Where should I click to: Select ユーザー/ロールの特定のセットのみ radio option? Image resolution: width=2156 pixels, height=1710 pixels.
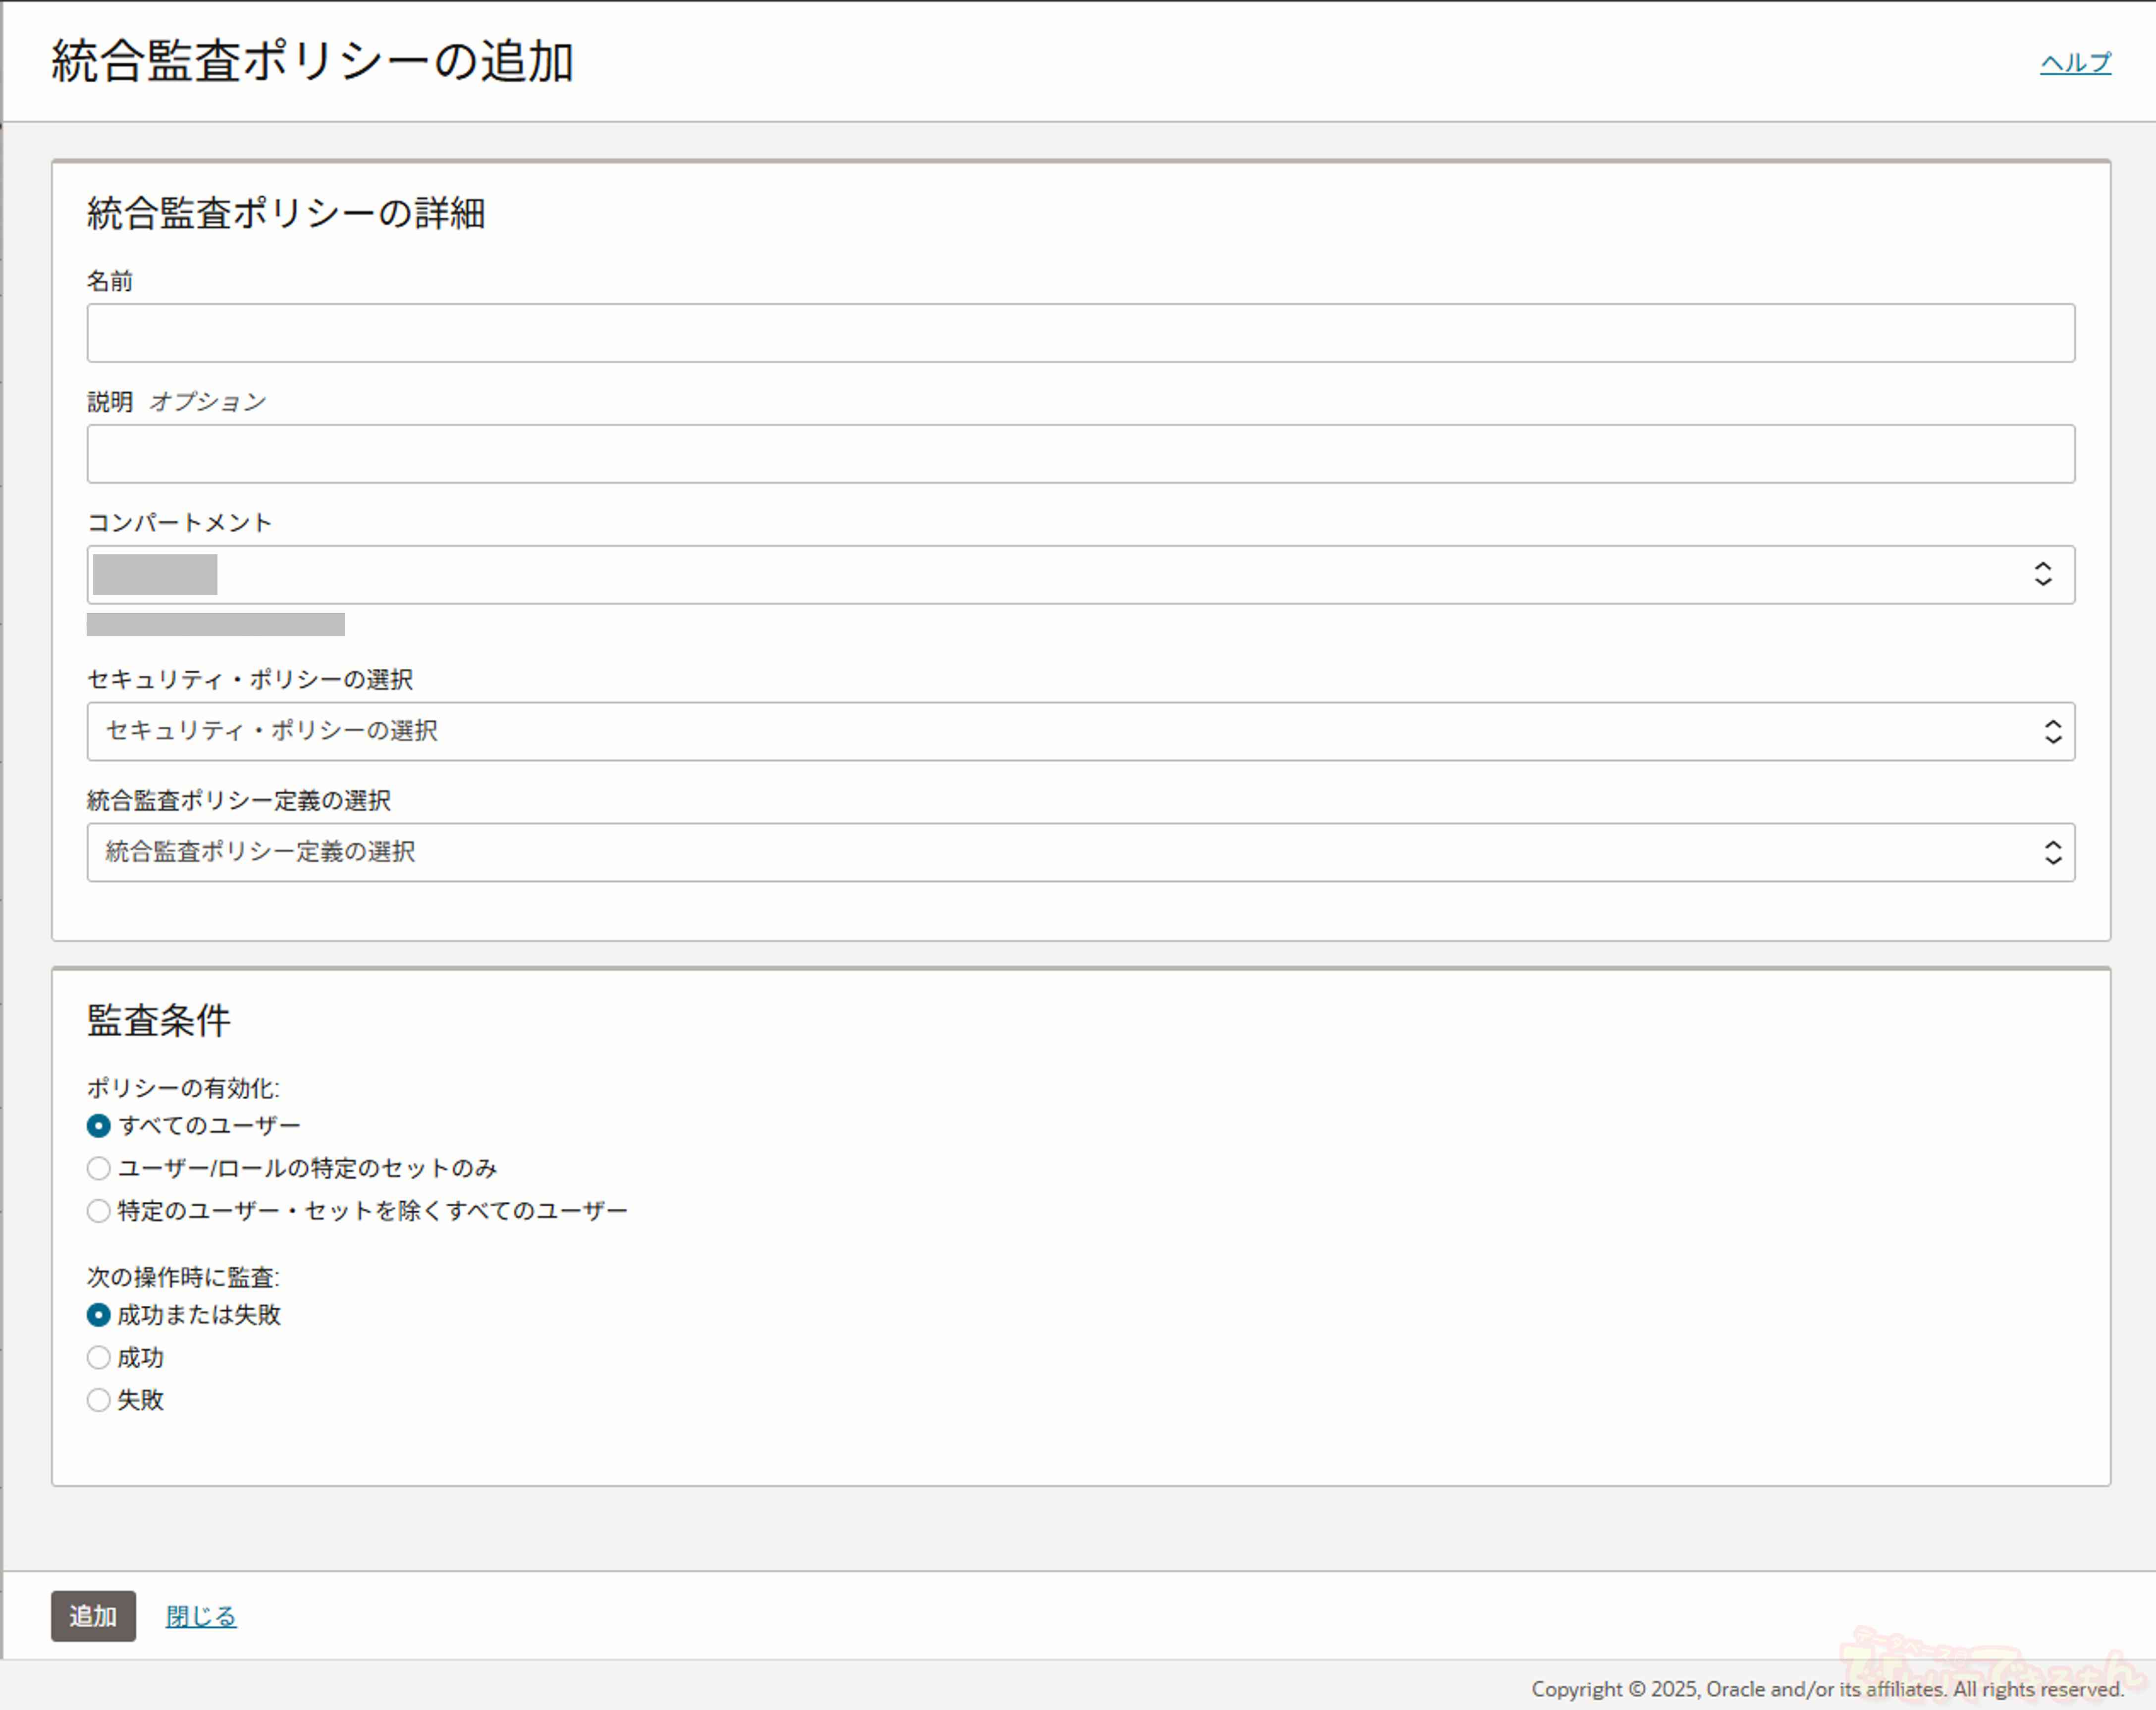coord(98,1168)
